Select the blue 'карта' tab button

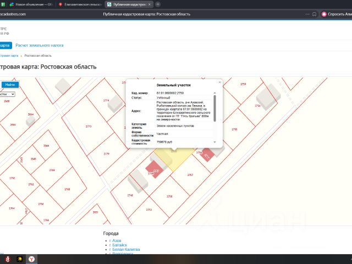coord(5,45)
